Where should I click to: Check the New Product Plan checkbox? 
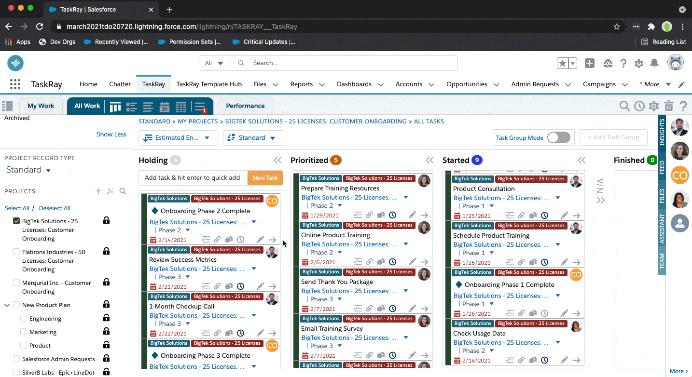click(16, 305)
